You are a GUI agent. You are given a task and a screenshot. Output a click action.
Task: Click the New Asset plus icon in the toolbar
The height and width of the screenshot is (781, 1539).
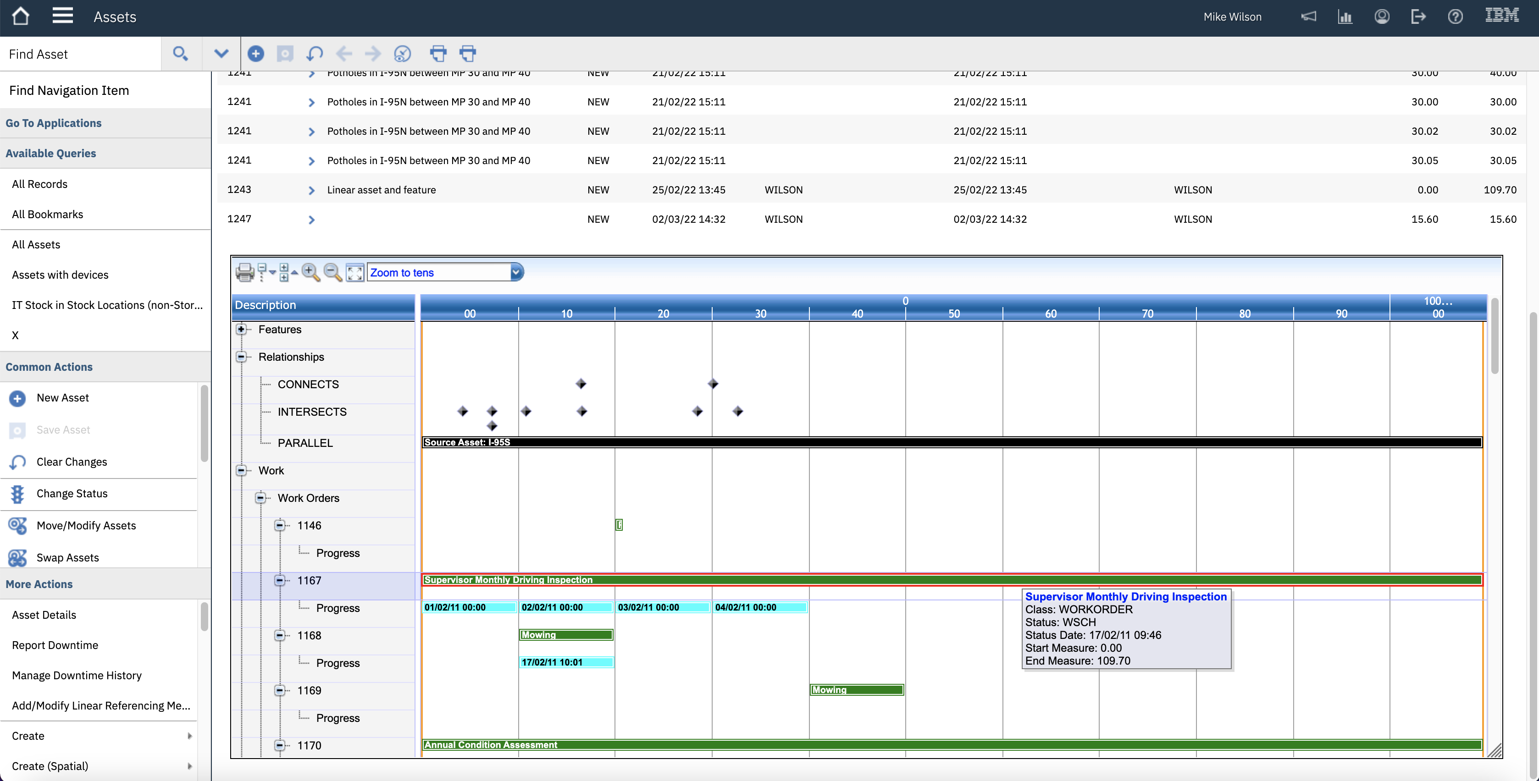[256, 53]
